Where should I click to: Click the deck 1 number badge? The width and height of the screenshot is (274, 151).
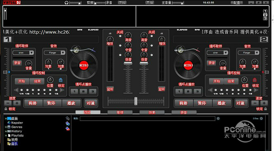pos(7,39)
